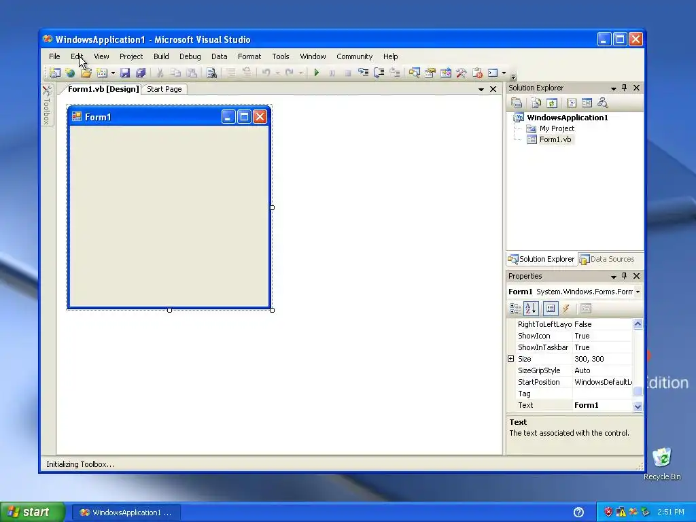Screen dimensions: 696x522
Task: Click the Windows Start button
Action: coord(32,512)
